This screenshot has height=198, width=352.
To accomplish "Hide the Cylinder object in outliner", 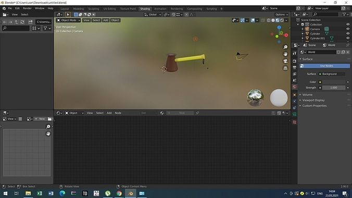I will [x=348, y=34].
